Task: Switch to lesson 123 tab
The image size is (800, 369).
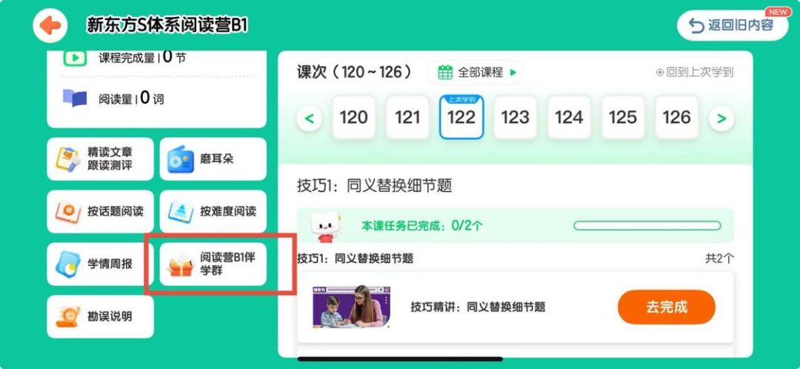Action: click(515, 117)
